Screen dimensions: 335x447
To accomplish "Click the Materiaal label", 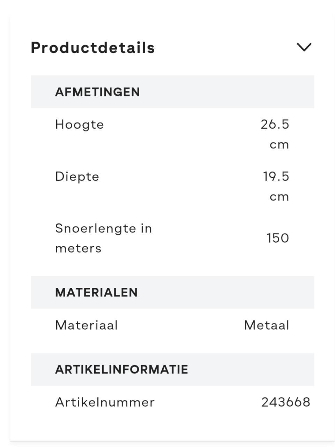I will coord(86,325).
